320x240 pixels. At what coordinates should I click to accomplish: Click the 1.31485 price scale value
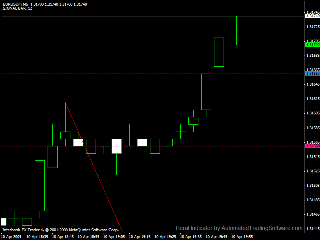coord(313,200)
